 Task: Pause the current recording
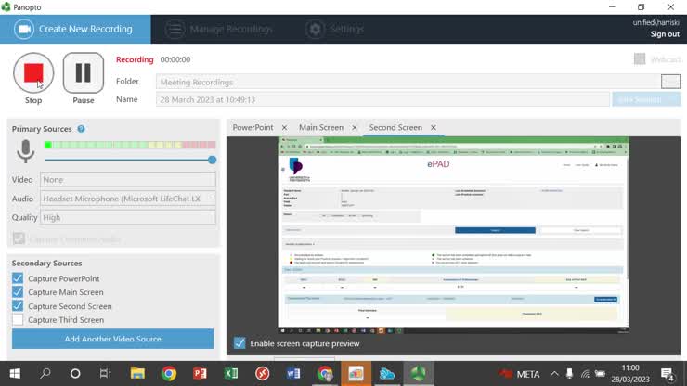click(83, 72)
